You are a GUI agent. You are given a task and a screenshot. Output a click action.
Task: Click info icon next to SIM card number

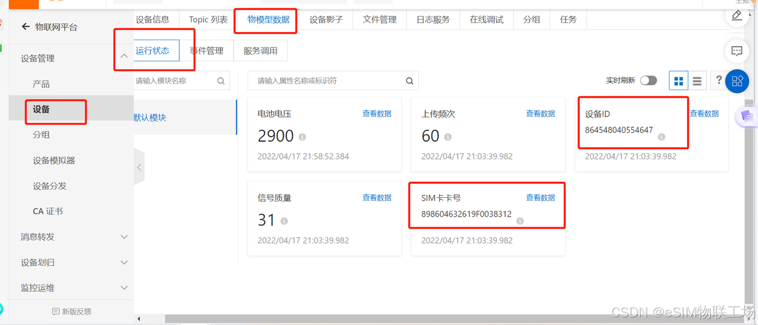point(520,221)
